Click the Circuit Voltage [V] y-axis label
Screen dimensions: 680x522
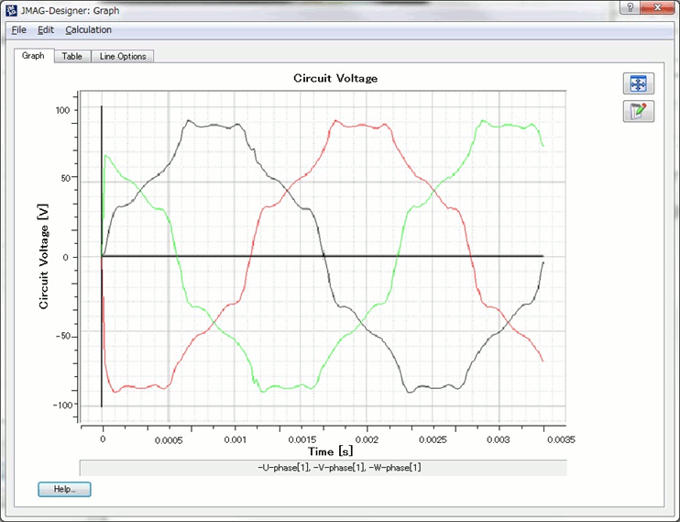coord(44,257)
